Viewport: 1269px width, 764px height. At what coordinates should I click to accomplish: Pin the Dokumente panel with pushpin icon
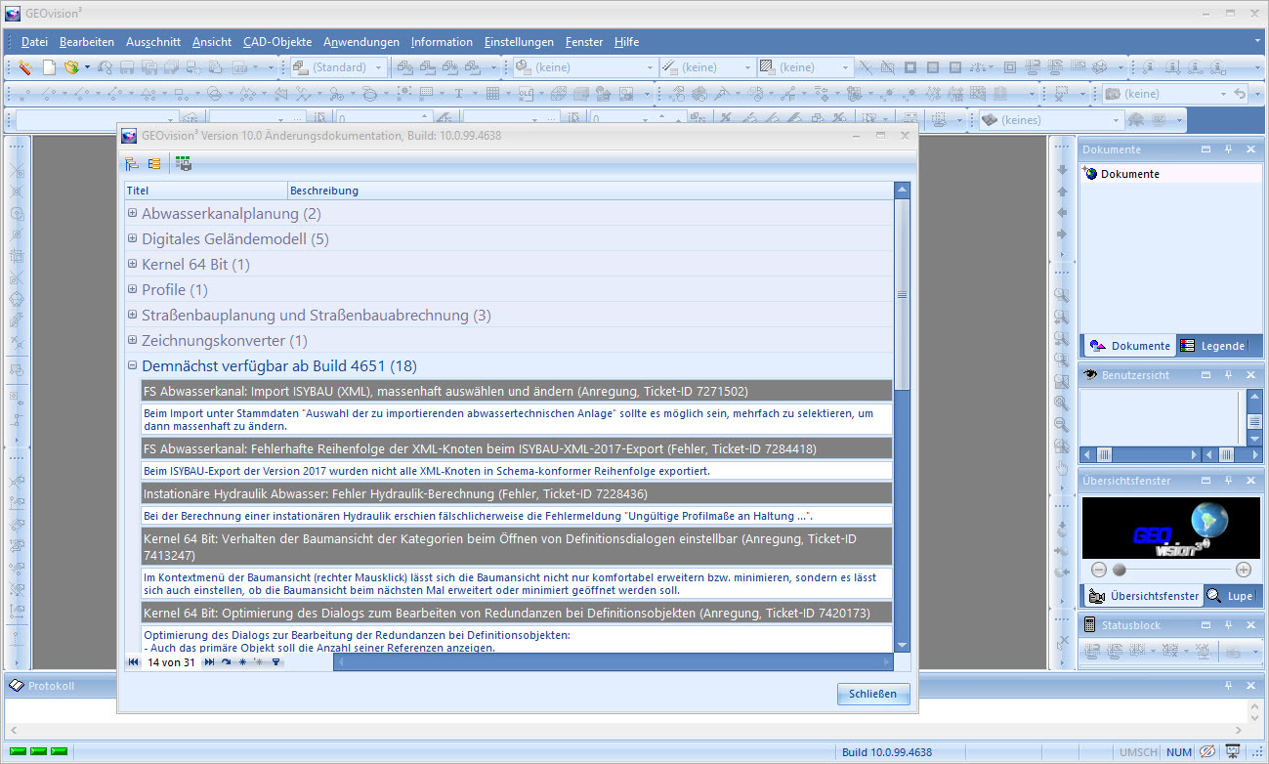point(1228,149)
